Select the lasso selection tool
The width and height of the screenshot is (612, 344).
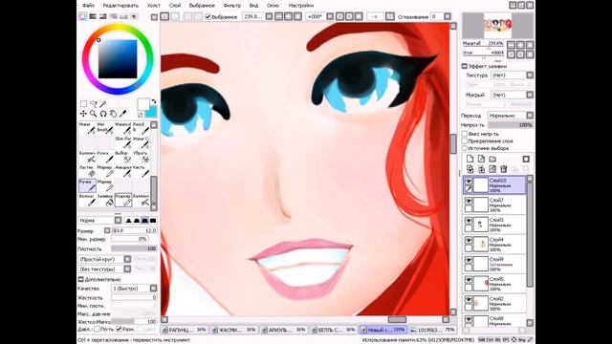tap(94, 104)
